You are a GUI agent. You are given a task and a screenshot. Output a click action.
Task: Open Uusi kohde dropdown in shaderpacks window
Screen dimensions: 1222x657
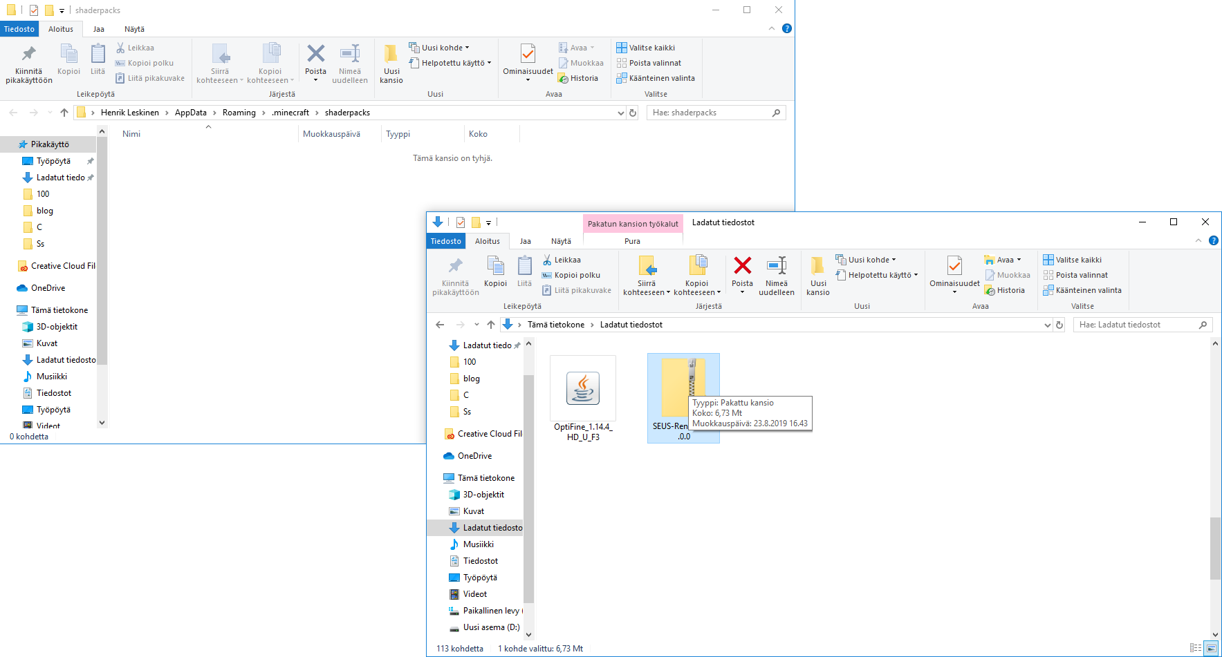[439, 48]
